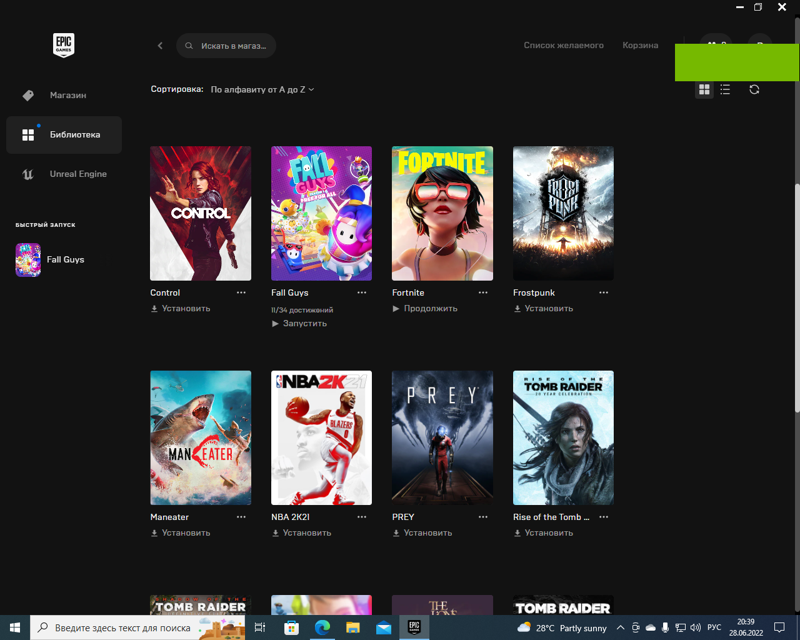Viewport: 800px width, 640px height.
Task: Launch Fall Guys via Запустить
Action: pos(299,324)
